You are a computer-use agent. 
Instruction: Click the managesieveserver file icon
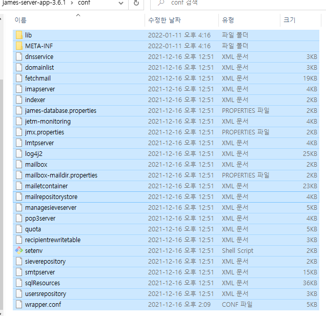[x=19, y=208]
